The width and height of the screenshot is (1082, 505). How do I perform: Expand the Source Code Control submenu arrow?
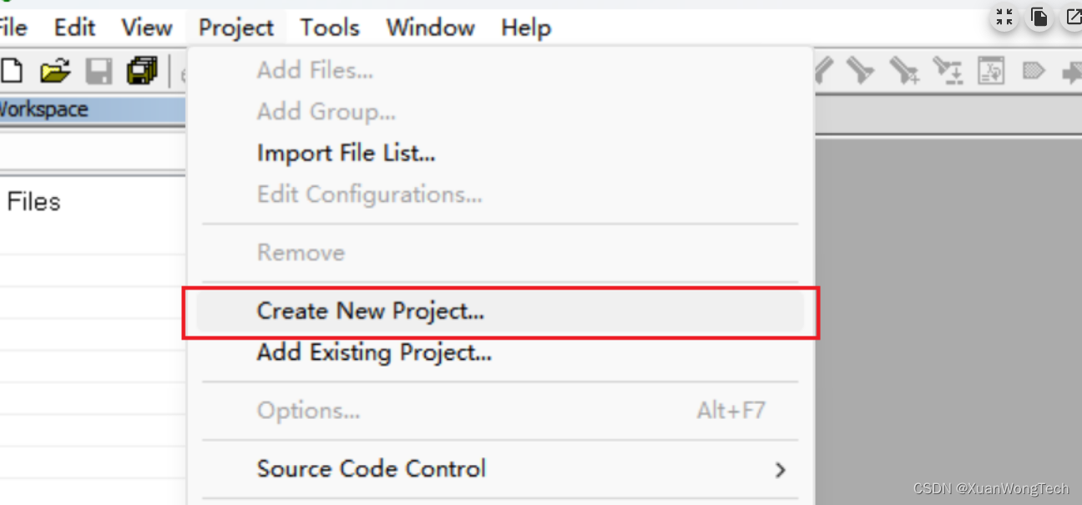click(x=780, y=470)
